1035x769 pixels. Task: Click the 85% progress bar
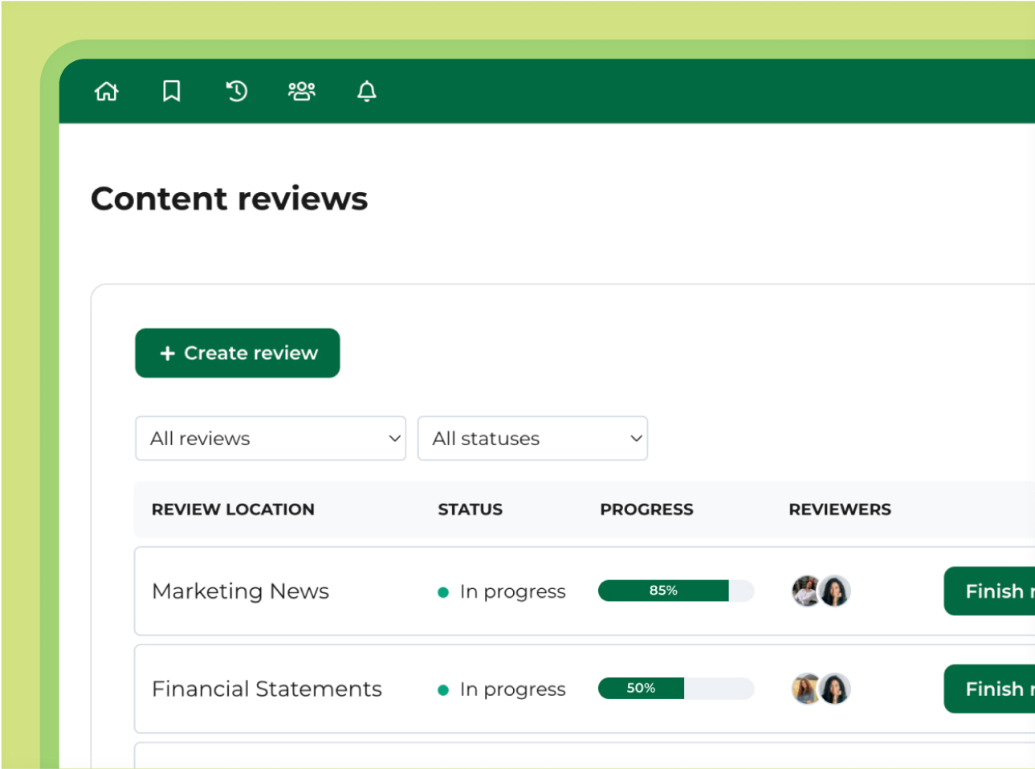point(675,591)
